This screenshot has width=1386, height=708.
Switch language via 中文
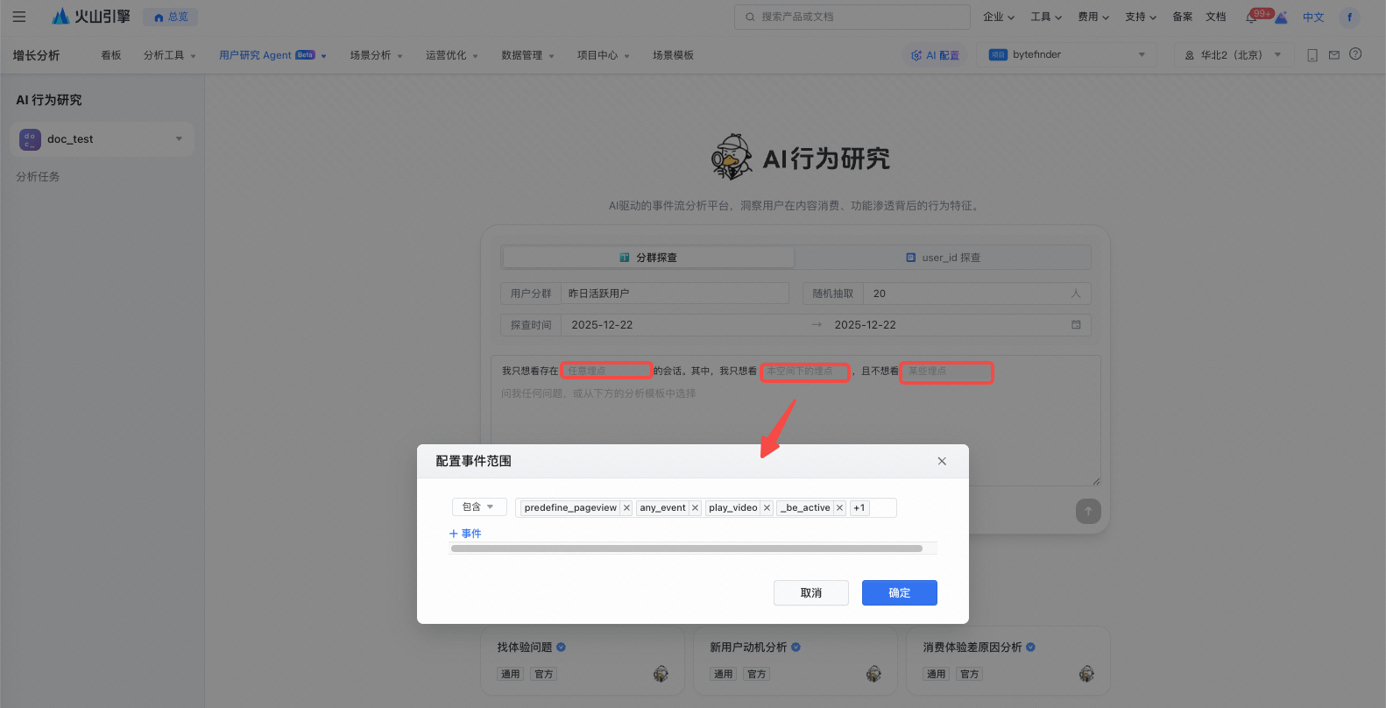tap(1313, 17)
